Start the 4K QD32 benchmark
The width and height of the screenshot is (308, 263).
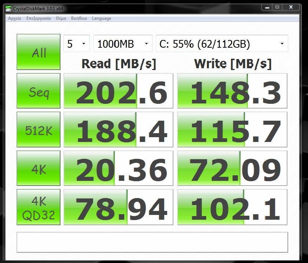pos(38,207)
